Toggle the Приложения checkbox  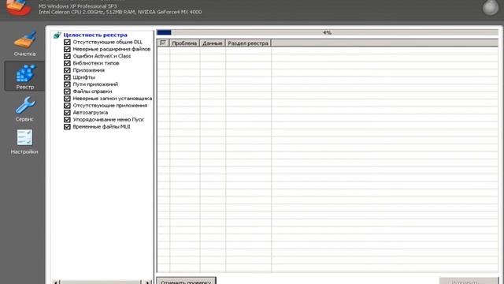(x=67, y=70)
